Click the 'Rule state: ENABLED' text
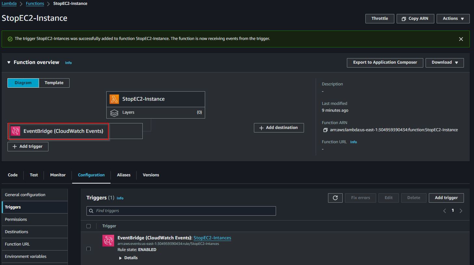Image resolution: width=474 pixels, height=265 pixels. point(137,250)
